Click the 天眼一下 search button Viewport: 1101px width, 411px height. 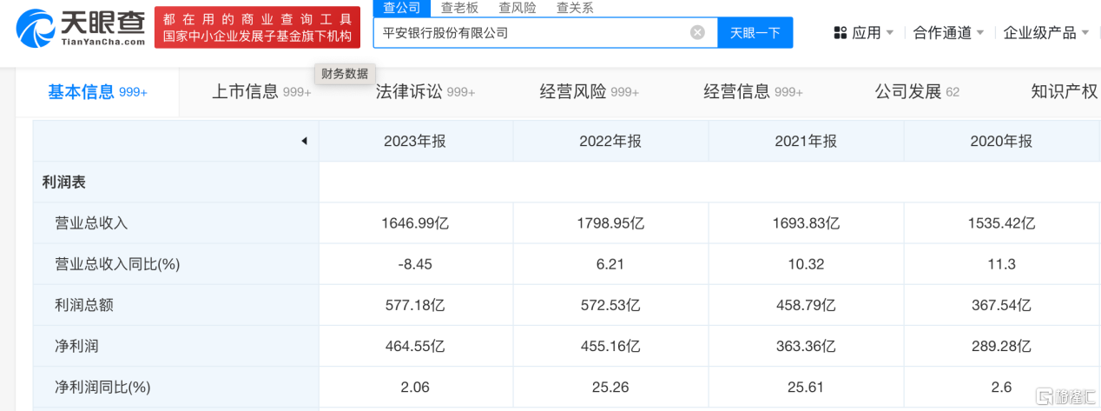coord(755,33)
